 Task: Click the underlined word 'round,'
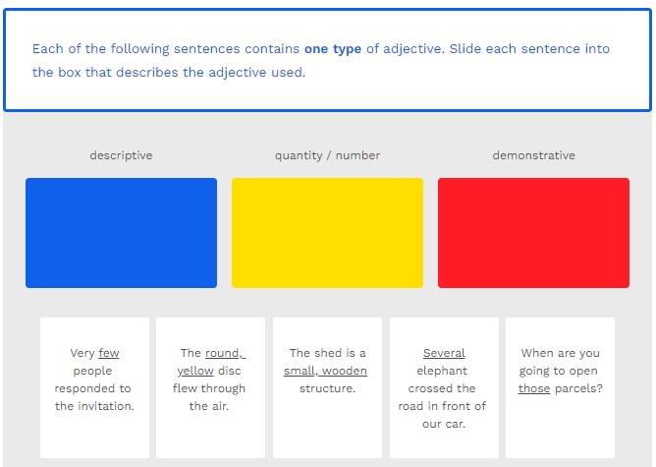pyautogui.click(x=225, y=353)
